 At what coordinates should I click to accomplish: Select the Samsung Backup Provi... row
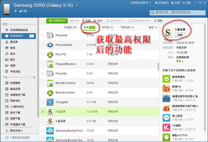coord(99,131)
